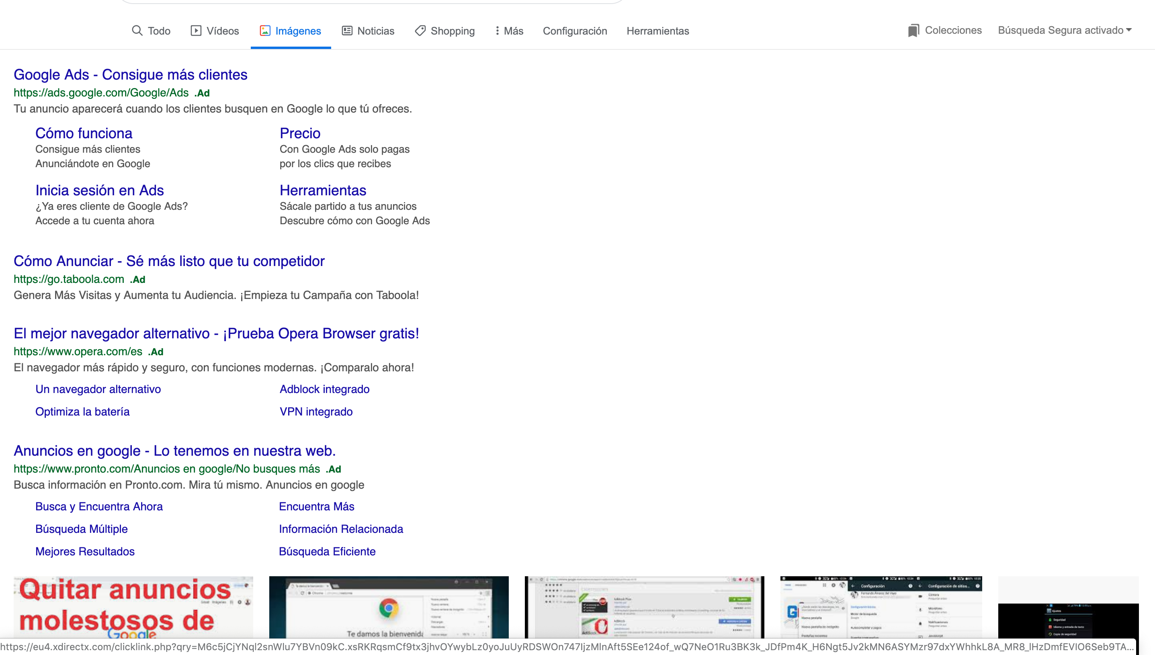Open Configuración menu
Viewport: 1155px width, 655px height.
click(x=575, y=31)
